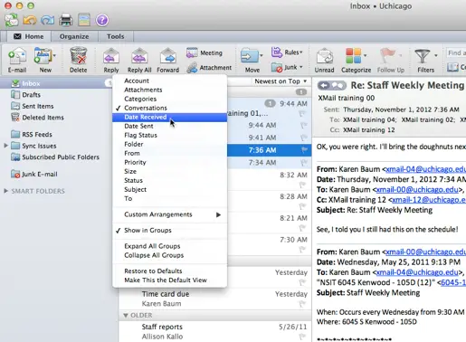Click the Filters funnel icon
Screen dimensions: 466x342
pyautogui.click(x=423, y=56)
